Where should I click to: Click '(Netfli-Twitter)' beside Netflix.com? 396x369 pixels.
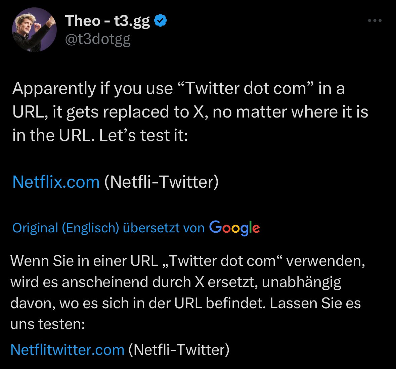(x=161, y=182)
